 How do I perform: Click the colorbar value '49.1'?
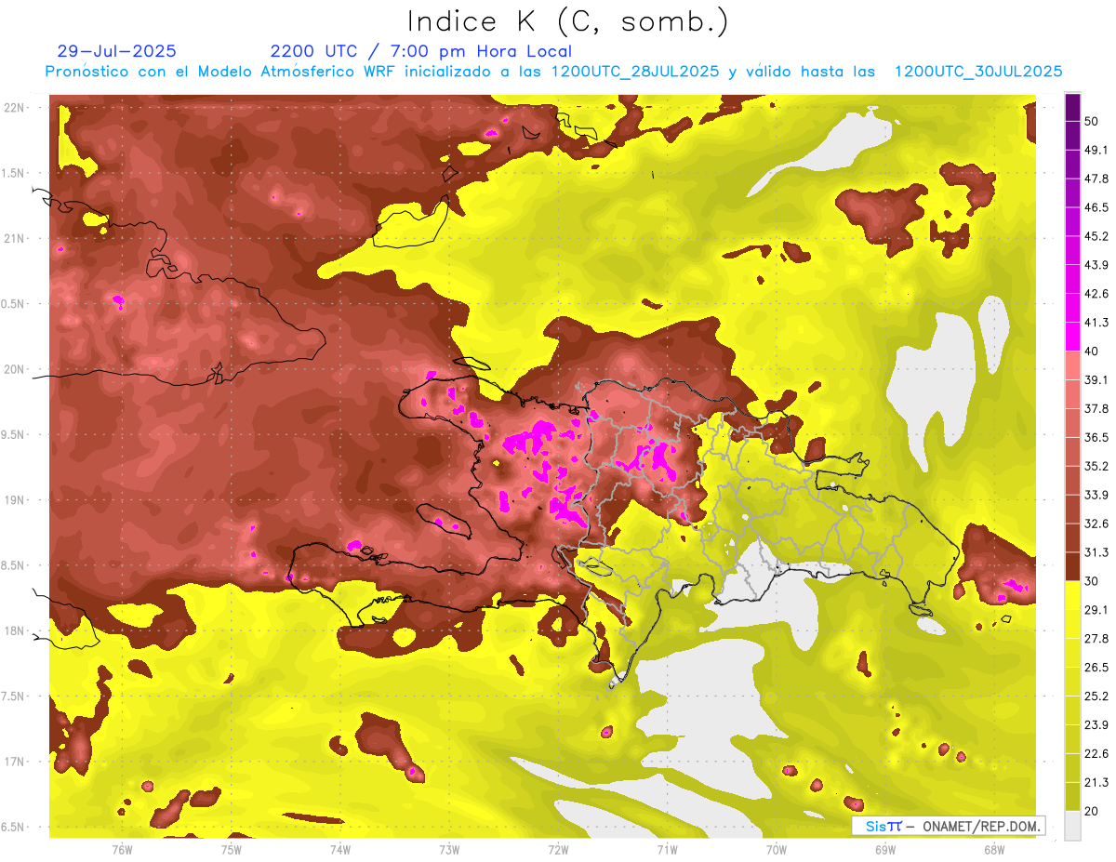1096,150
